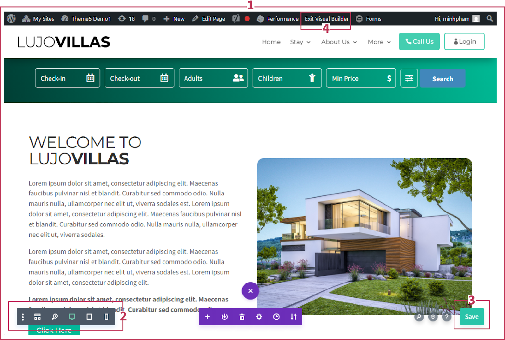Click the first Lorem ipsum paragraph
This screenshot has height=340, width=505.
[135, 209]
